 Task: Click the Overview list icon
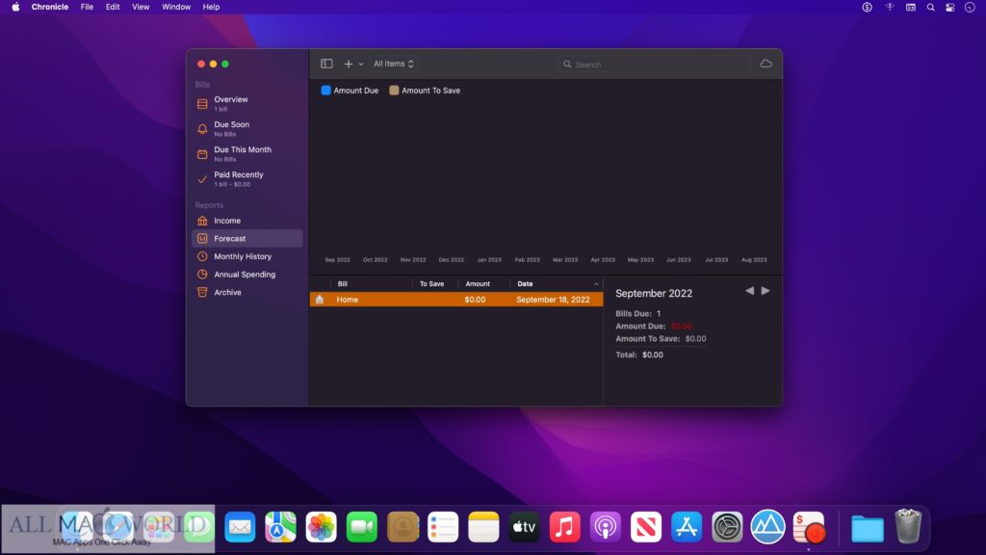pyautogui.click(x=202, y=104)
